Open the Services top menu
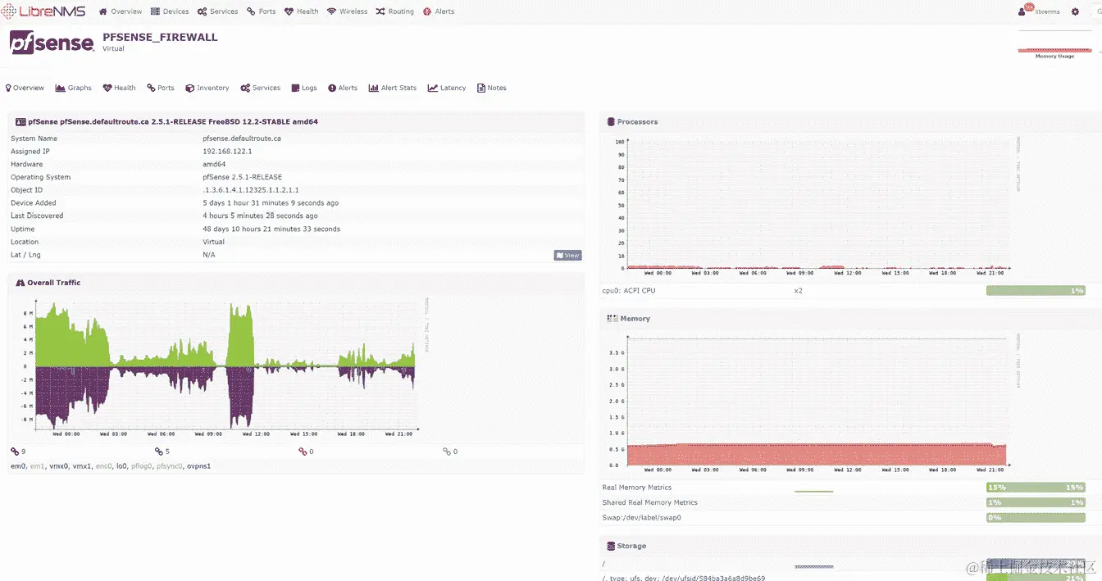The width and height of the screenshot is (1102, 581). click(217, 11)
